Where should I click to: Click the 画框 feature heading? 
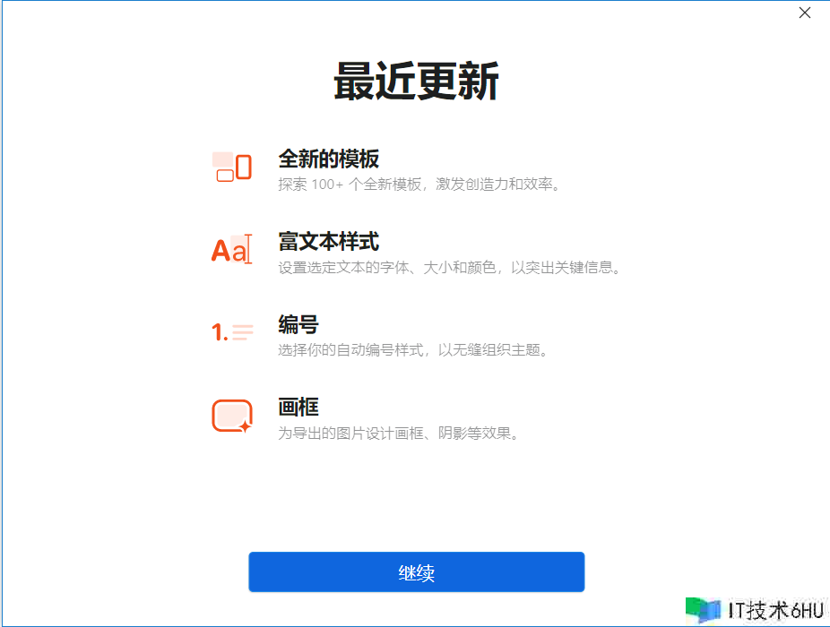(x=298, y=408)
